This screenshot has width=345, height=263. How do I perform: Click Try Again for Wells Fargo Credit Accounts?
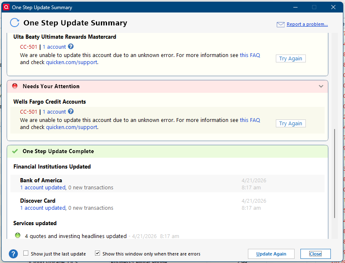coord(291,124)
